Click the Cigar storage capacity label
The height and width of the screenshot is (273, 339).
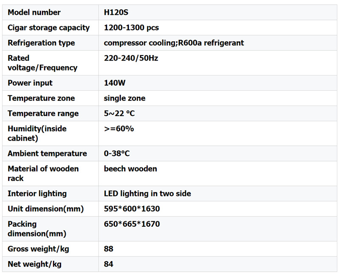coord(49,28)
